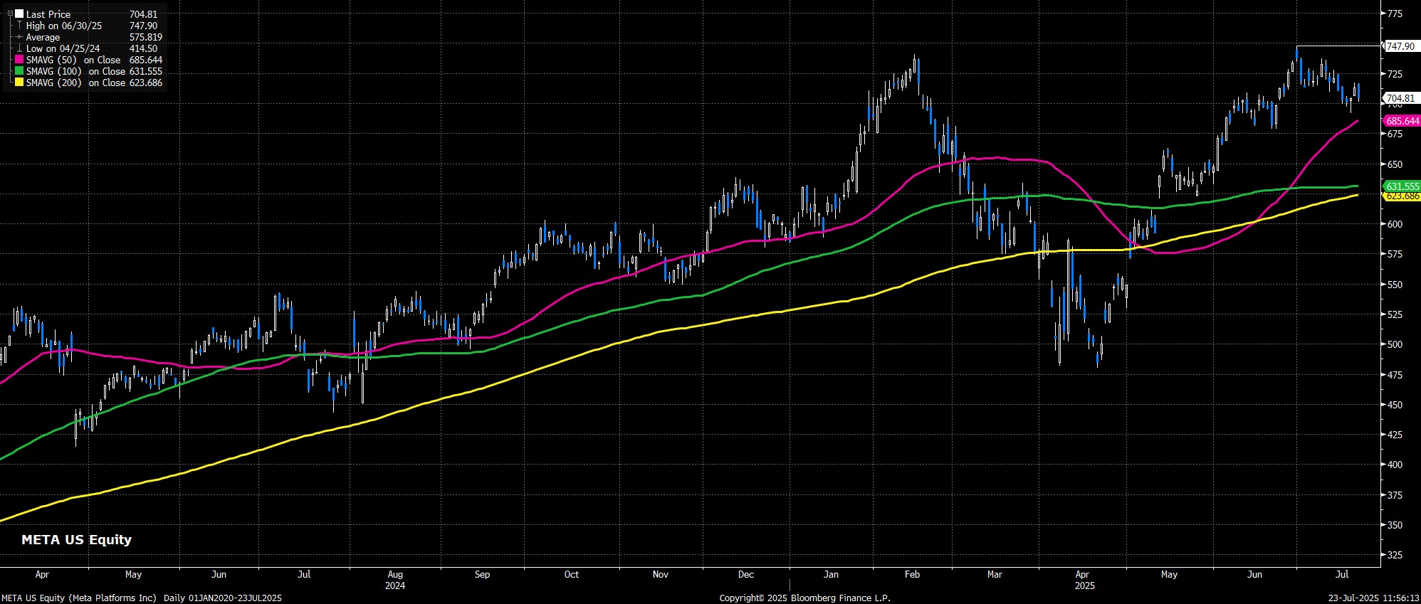Click the High marker icon in legend
The width and height of the screenshot is (1421, 604).
[20, 26]
